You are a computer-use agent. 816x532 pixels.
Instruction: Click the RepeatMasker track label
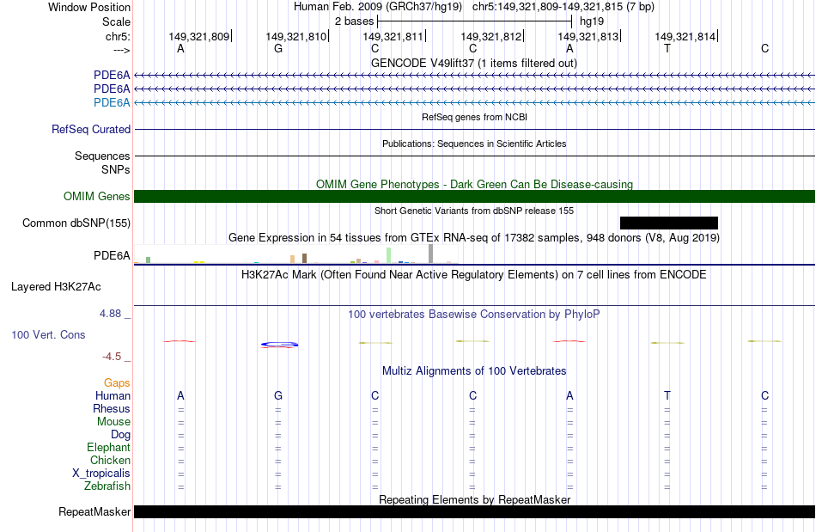(x=94, y=511)
